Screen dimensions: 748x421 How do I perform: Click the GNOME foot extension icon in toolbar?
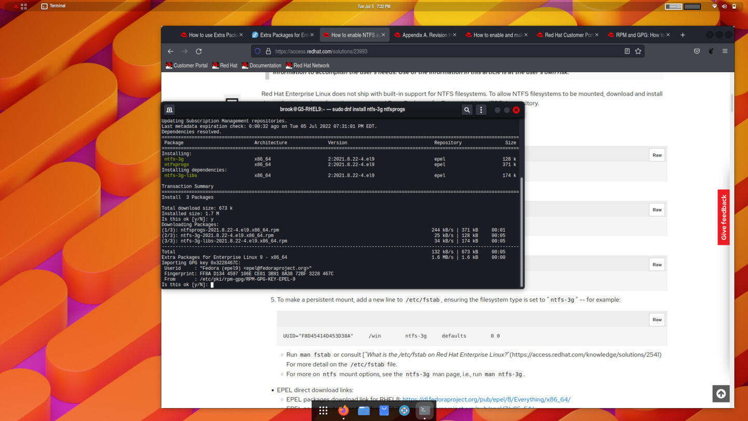point(711,51)
